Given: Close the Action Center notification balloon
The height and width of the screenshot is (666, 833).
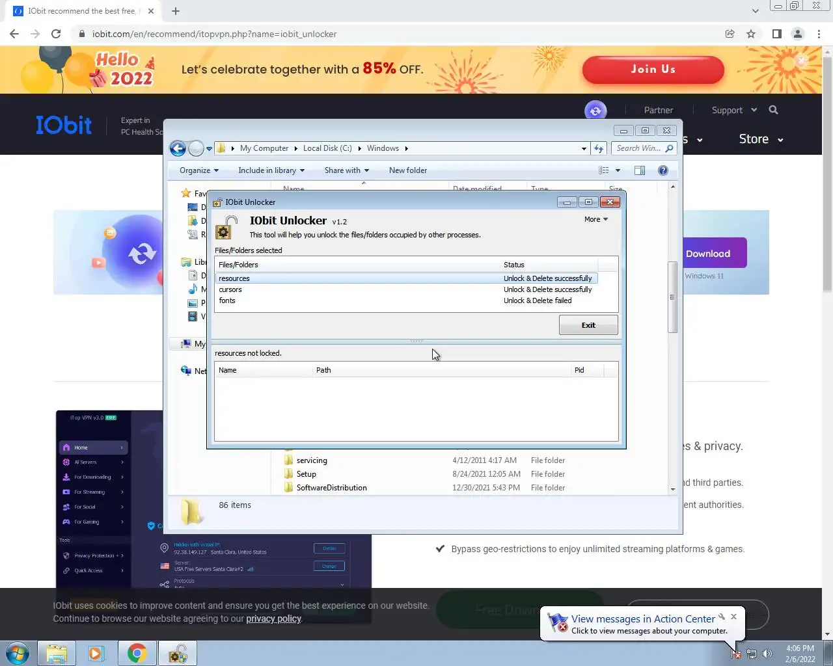Looking at the screenshot, I should point(733,617).
